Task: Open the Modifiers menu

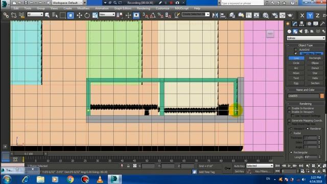Action: click(x=83, y=8)
